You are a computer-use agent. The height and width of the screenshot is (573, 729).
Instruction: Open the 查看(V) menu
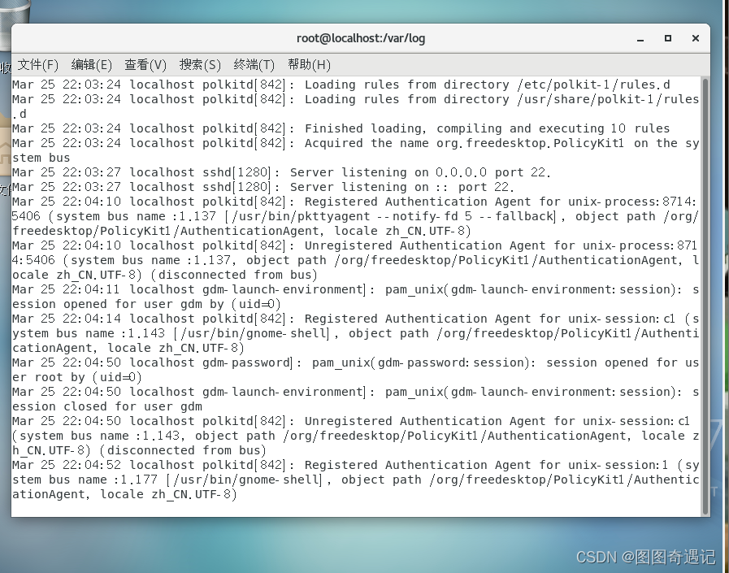pyautogui.click(x=145, y=65)
